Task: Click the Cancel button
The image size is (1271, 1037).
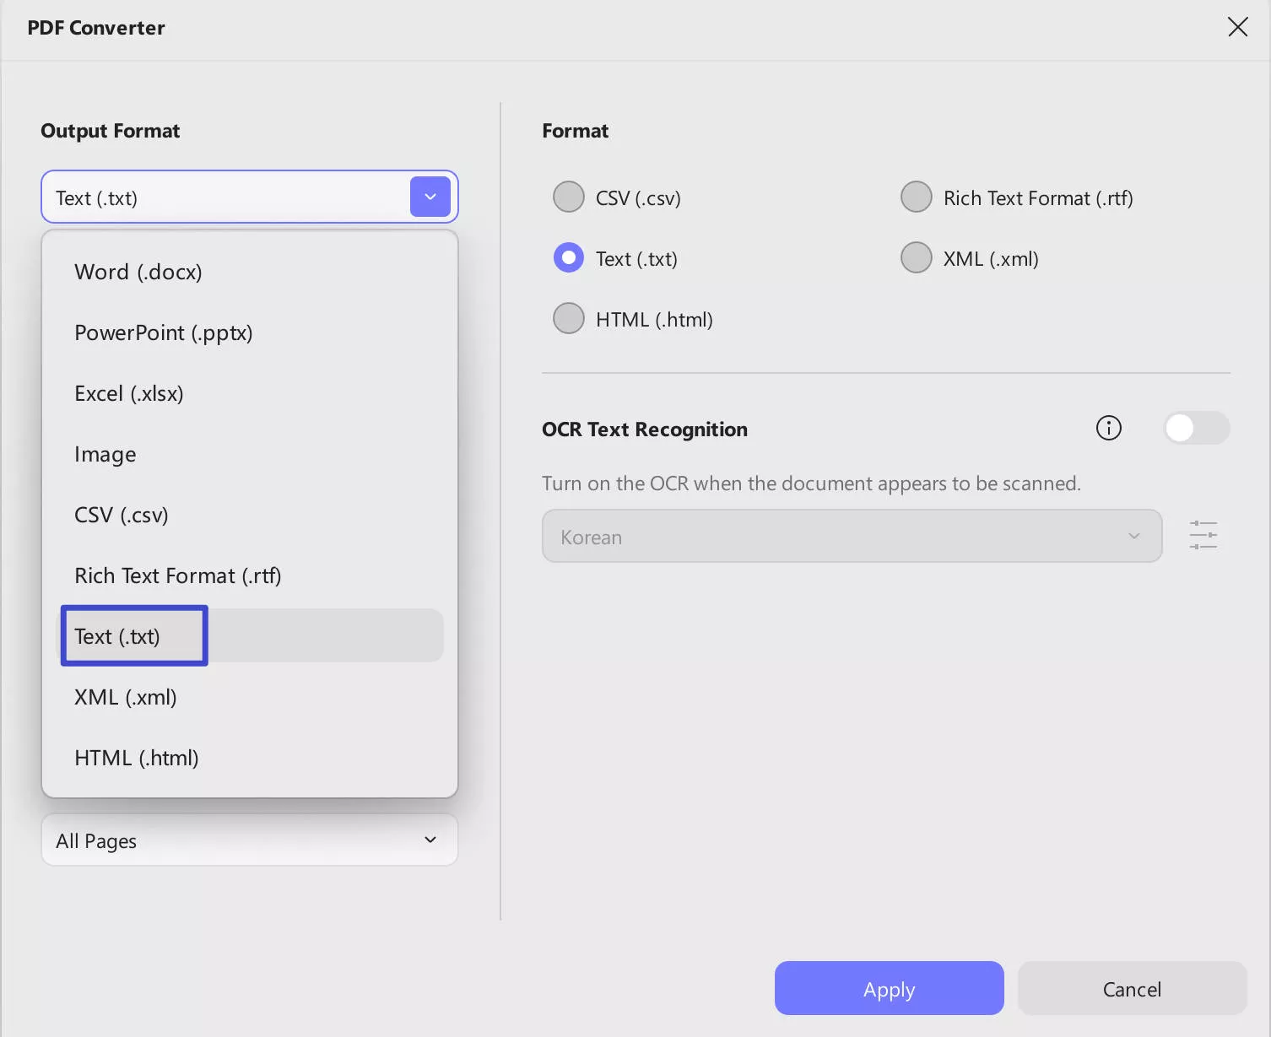Action: point(1132,988)
